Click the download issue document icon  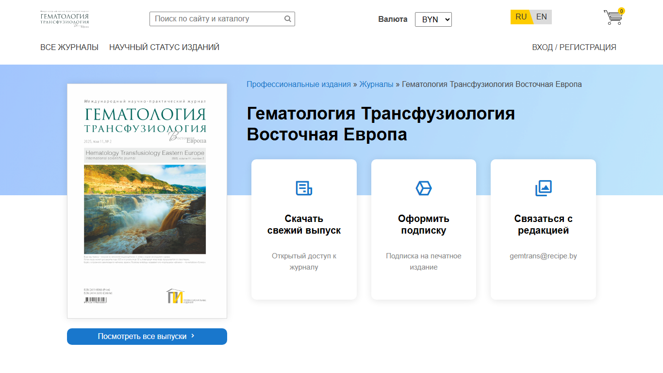click(x=304, y=188)
